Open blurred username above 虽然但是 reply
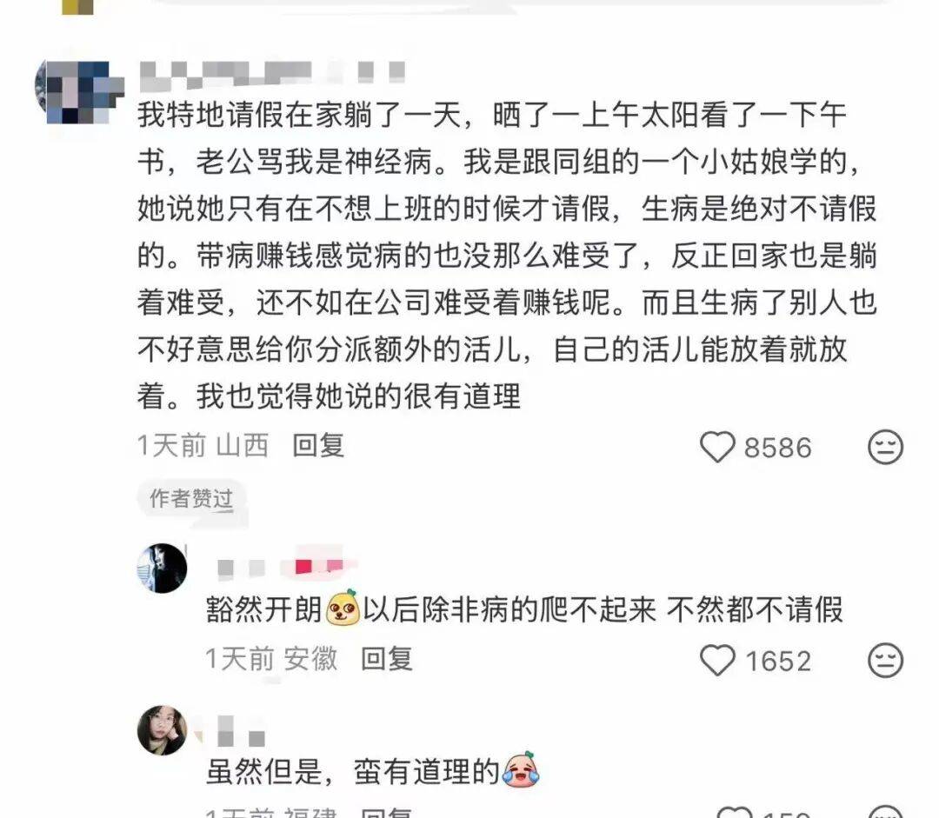The height and width of the screenshot is (818, 939). tap(241, 732)
